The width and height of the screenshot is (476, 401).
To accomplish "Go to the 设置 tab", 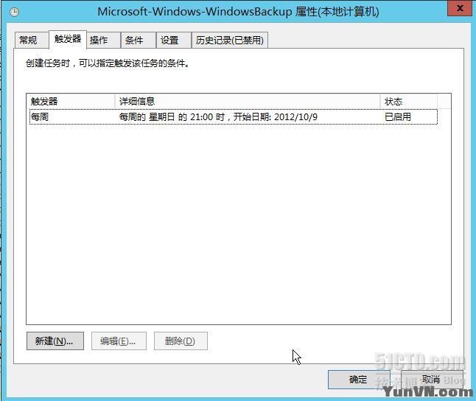I will [x=174, y=40].
